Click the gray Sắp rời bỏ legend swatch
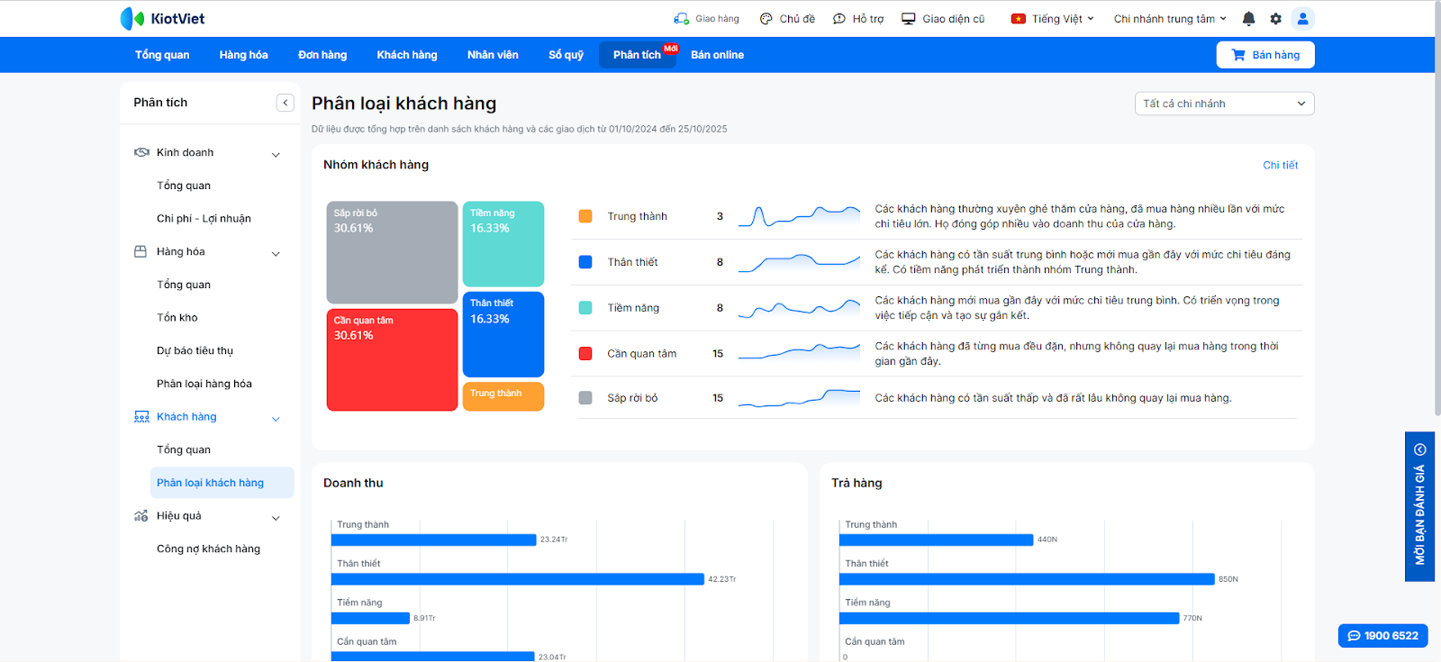The image size is (1441, 662). [x=585, y=398]
